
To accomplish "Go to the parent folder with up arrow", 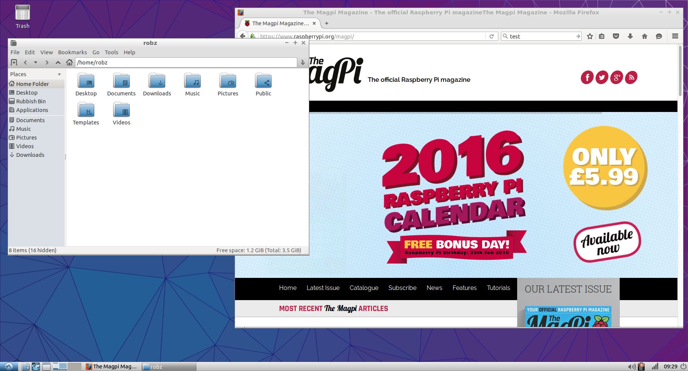I will point(58,62).
